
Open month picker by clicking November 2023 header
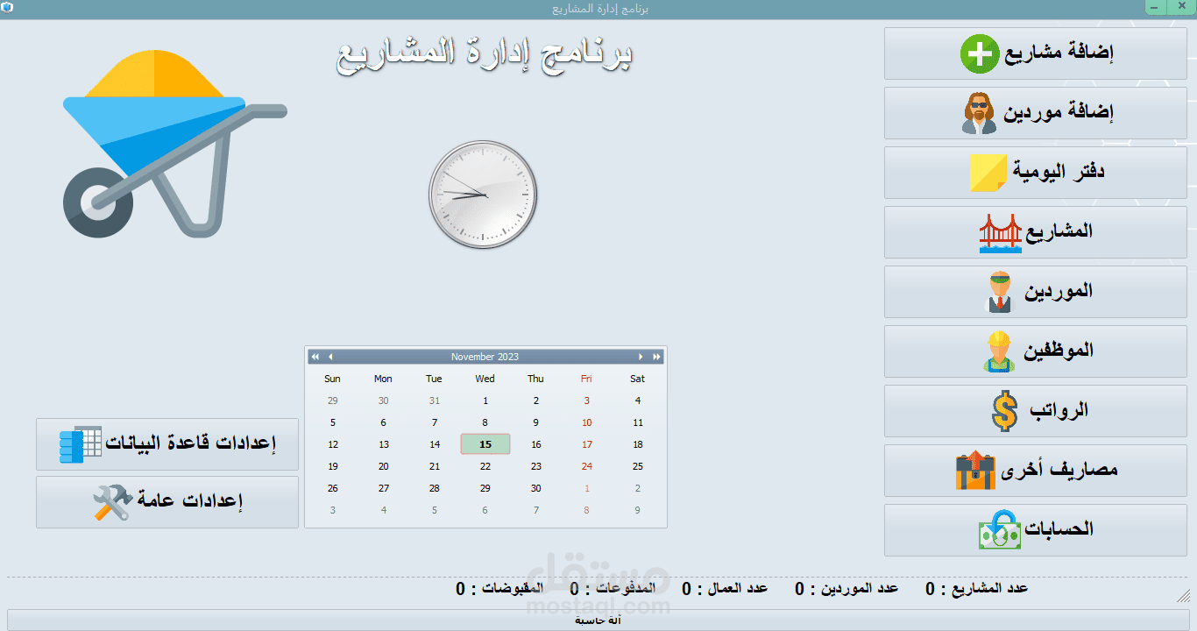(485, 357)
